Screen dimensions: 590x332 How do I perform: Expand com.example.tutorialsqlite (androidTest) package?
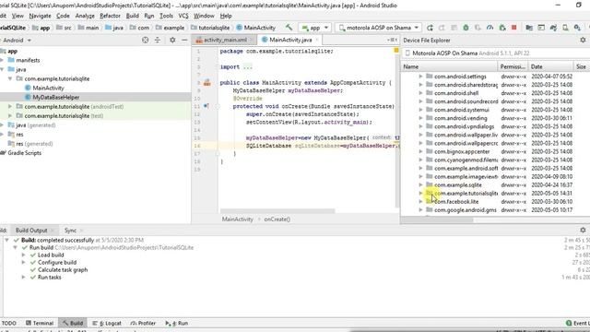click(x=10, y=107)
